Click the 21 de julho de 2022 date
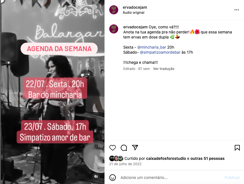The image size is (244, 184). point(125,164)
